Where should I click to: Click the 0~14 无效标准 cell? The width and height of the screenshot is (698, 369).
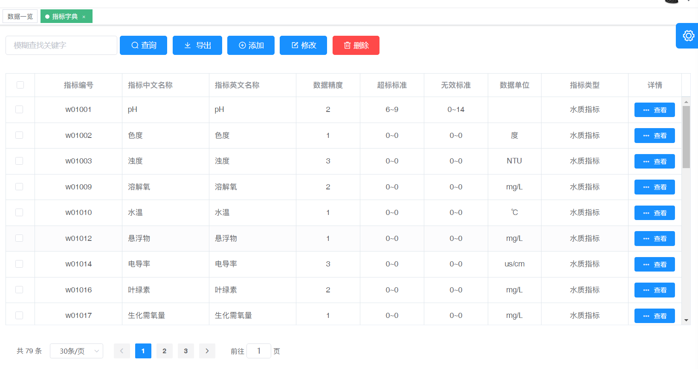tap(456, 109)
